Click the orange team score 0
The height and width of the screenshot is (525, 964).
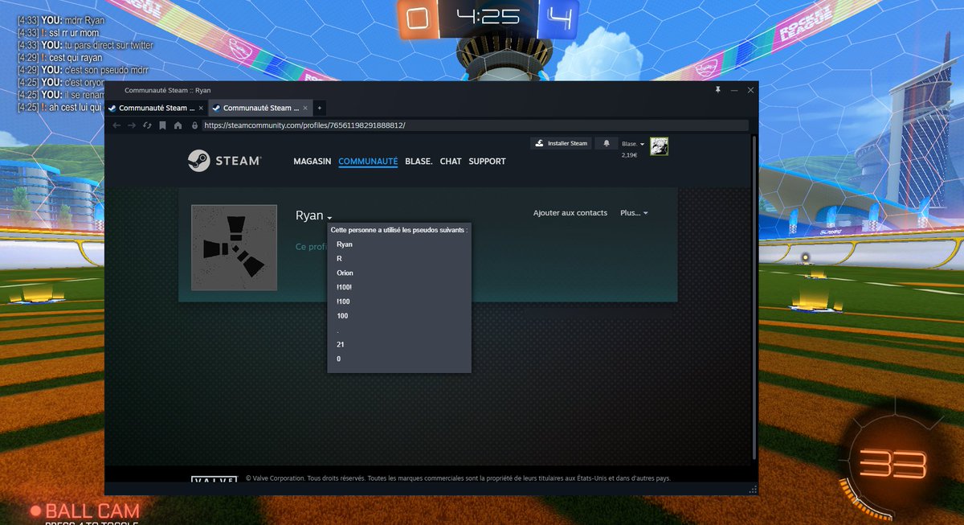(x=416, y=18)
